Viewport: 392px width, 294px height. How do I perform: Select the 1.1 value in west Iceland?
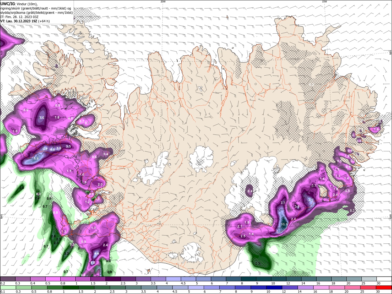pyautogui.click(x=69, y=171)
